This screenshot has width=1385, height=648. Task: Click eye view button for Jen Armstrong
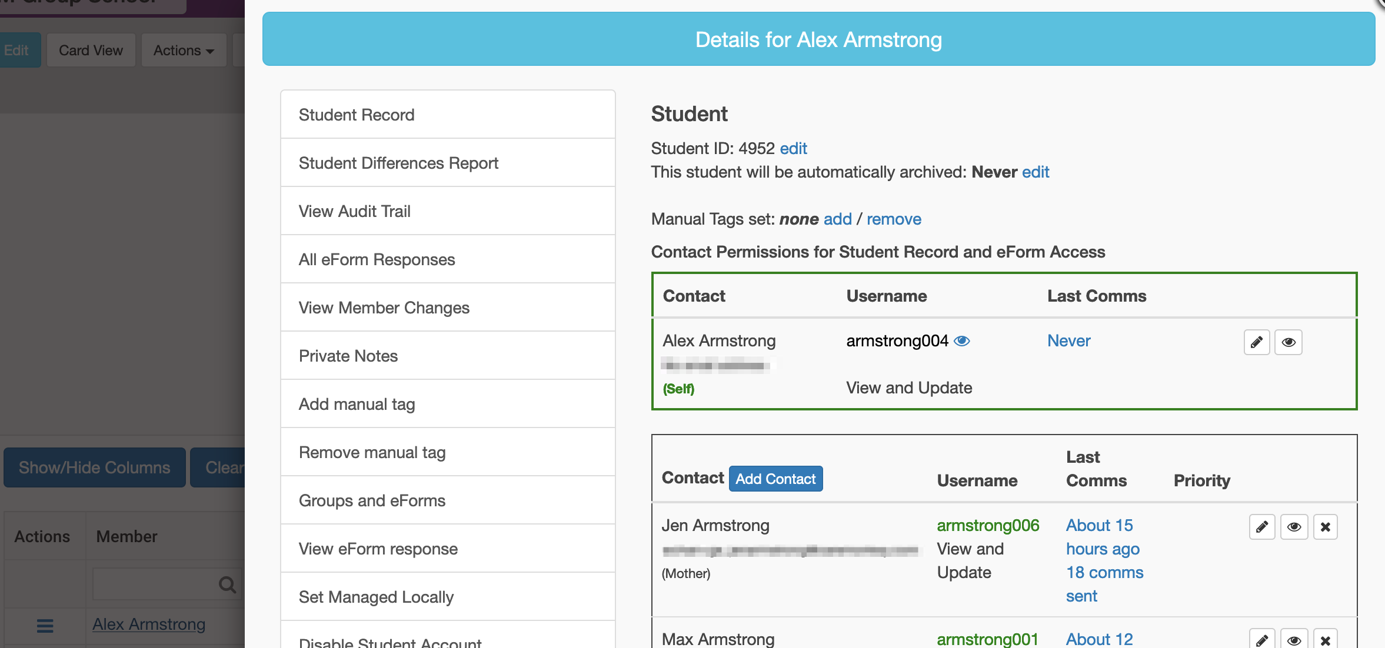coord(1293,527)
